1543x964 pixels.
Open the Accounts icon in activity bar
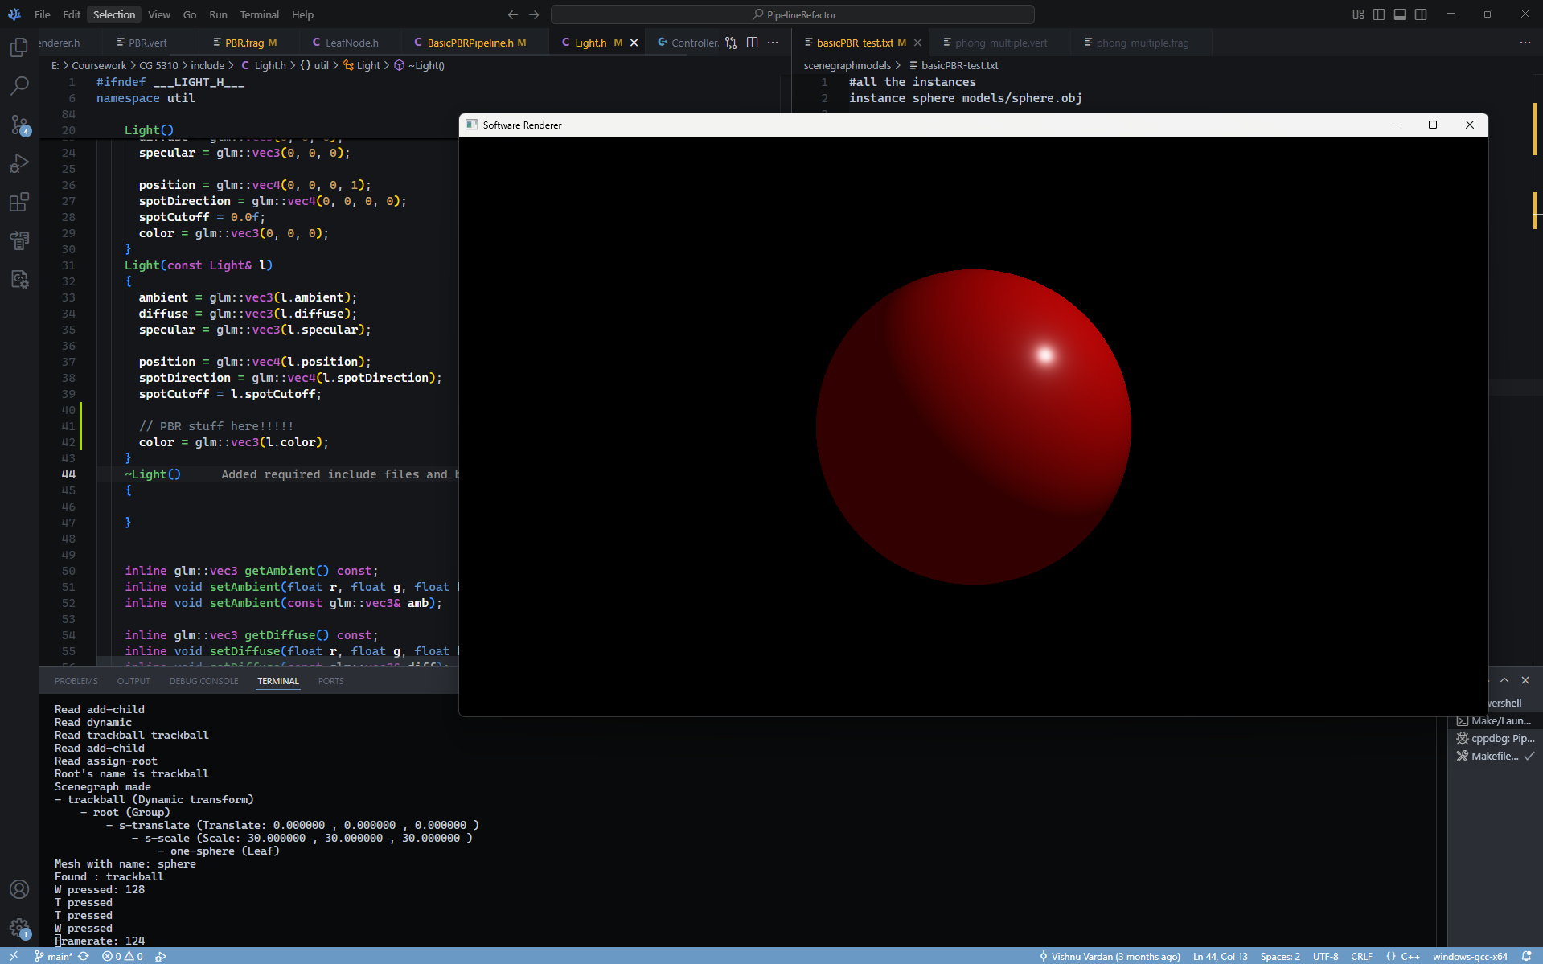click(x=19, y=889)
